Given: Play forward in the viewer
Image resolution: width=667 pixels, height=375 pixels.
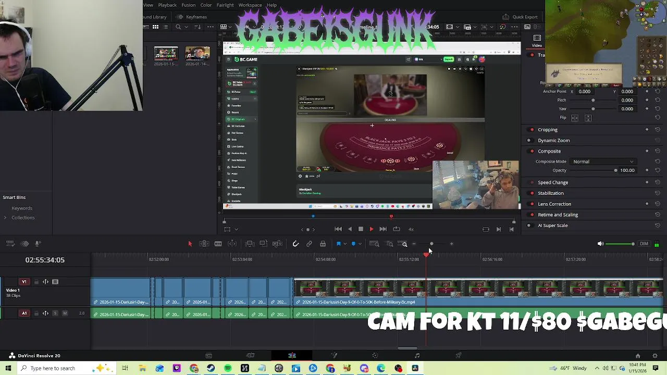Looking at the screenshot, I should coord(372,229).
